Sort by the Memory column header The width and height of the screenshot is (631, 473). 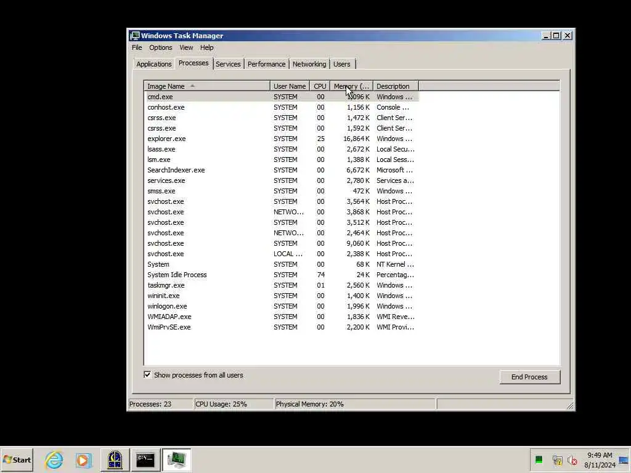(x=351, y=86)
